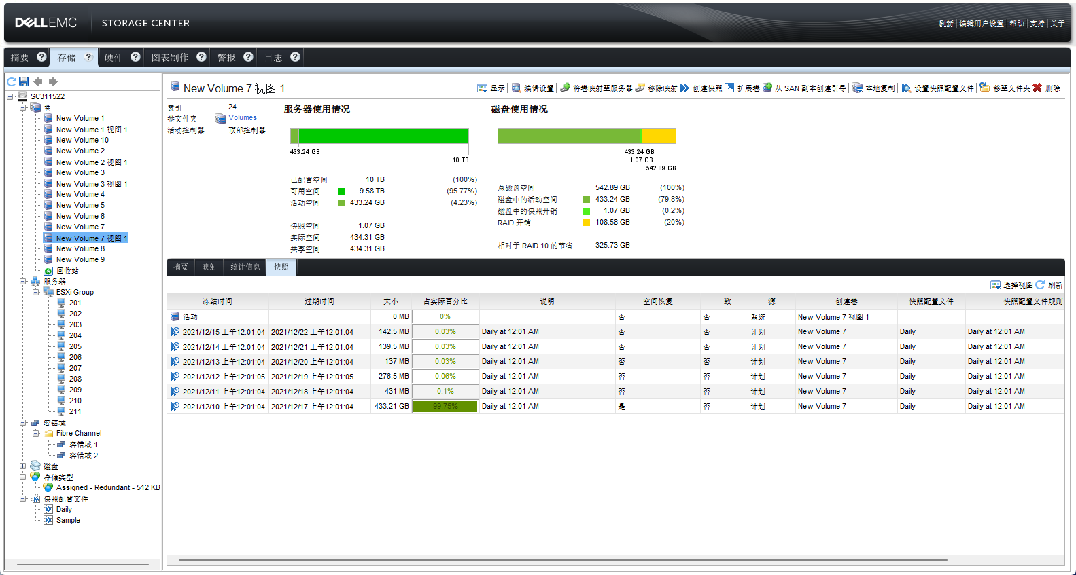Click 扩展卷 toolbar button

point(742,88)
